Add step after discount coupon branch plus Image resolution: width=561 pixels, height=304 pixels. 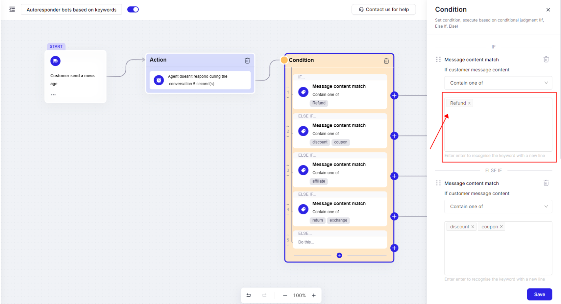pos(394,136)
